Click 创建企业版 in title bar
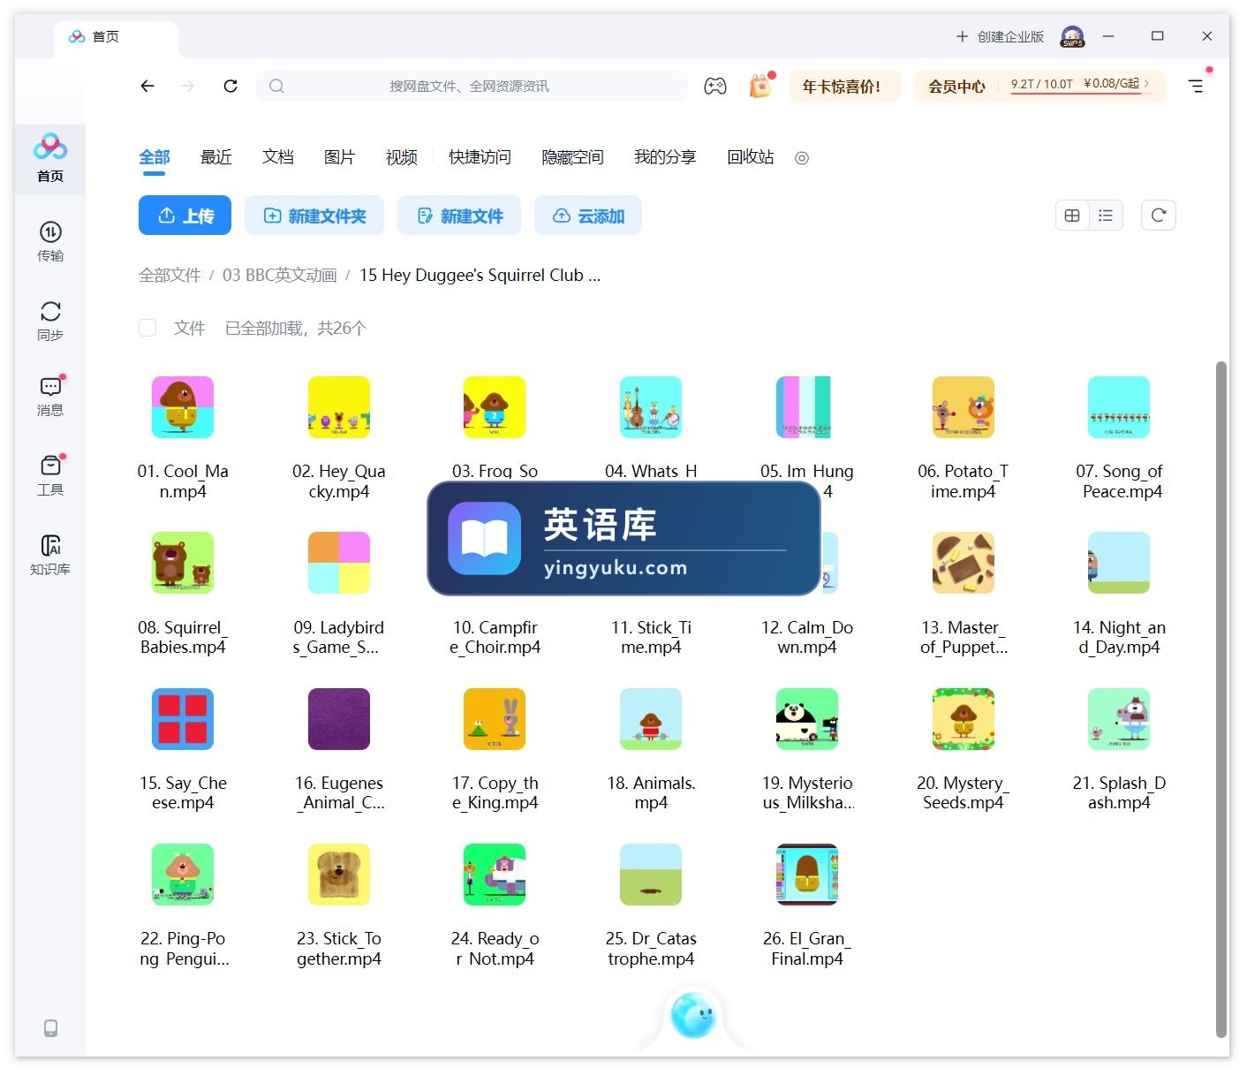Viewport: 1247px width, 1076px height. [x=1000, y=36]
